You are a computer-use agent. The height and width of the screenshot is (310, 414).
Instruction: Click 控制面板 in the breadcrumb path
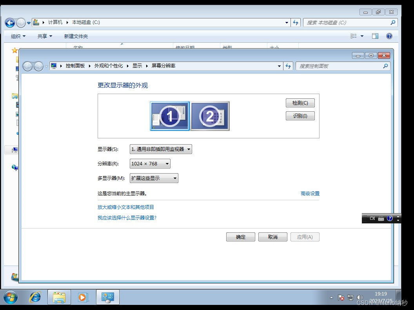(x=75, y=66)
